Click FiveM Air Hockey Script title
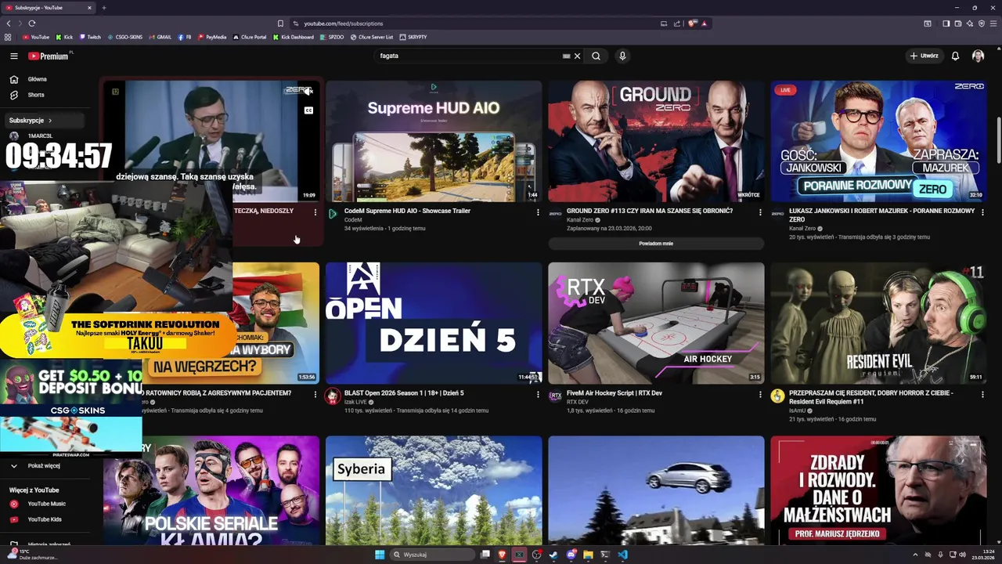 (615, 393)
